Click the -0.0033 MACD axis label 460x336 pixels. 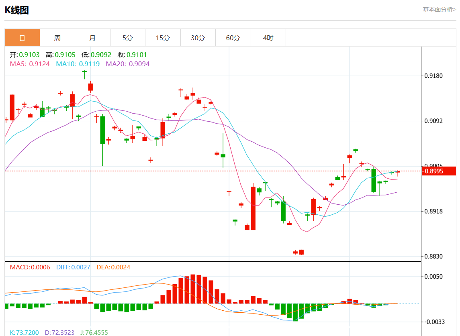click(x=434, y=322)
